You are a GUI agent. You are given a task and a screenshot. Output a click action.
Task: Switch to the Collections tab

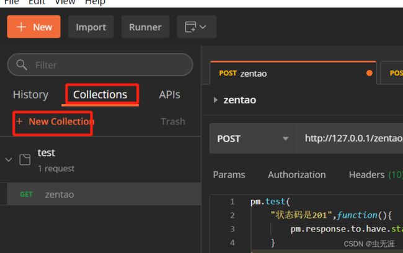click(100, 95)
